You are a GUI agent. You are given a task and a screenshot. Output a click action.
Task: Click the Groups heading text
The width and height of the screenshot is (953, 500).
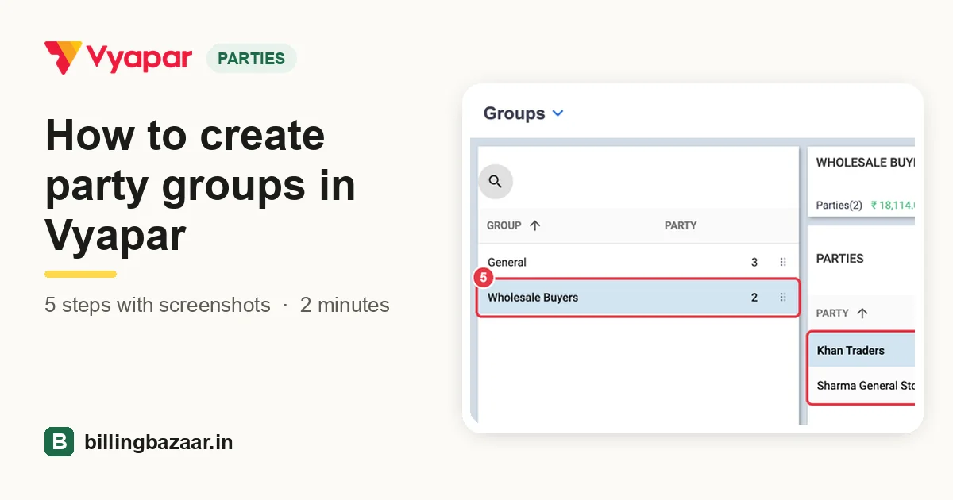click(x=515, y=113)
